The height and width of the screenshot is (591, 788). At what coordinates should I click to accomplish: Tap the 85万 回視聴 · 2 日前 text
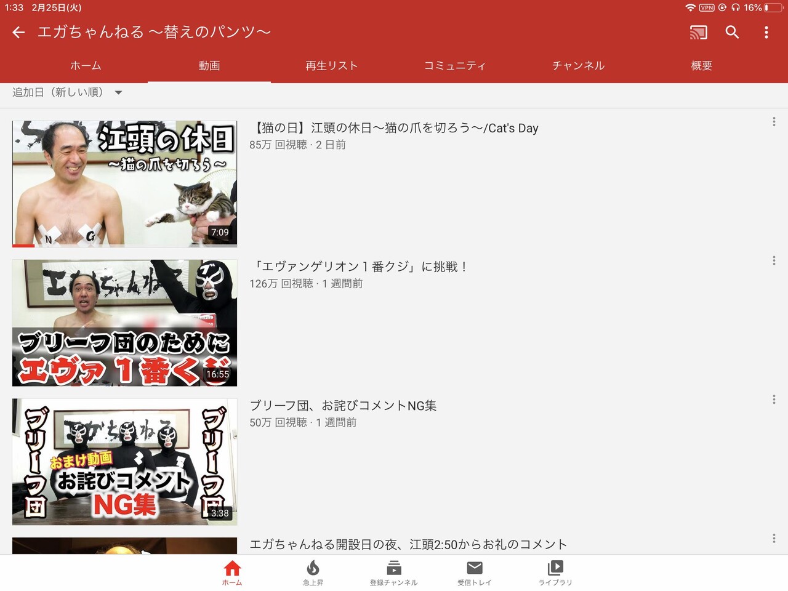tap(297, 145)
